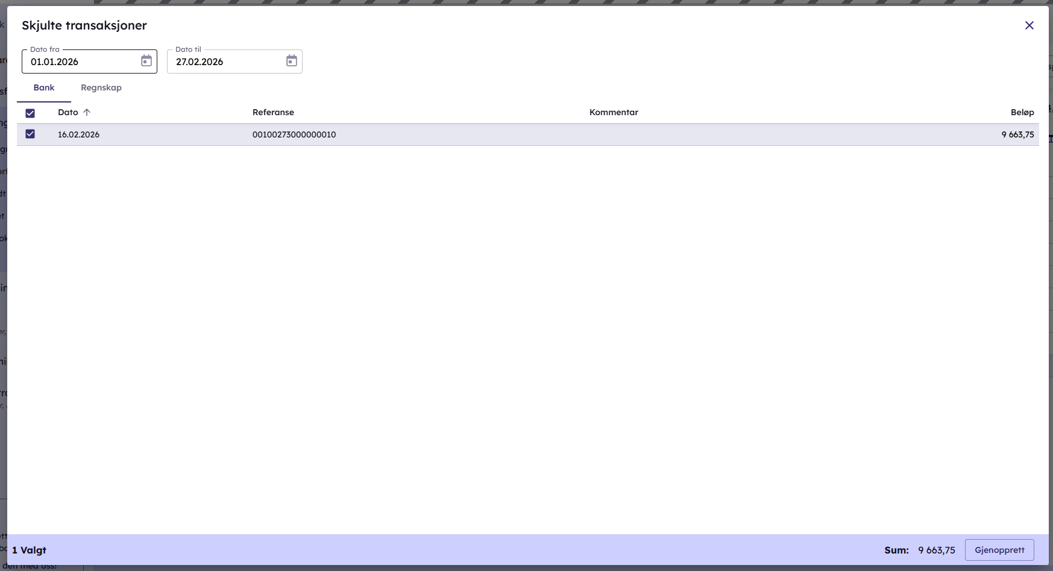Sort by the Beløp column header
Screen dimensions: 1053x571
pyautogui.click(x=1022, y=113)
